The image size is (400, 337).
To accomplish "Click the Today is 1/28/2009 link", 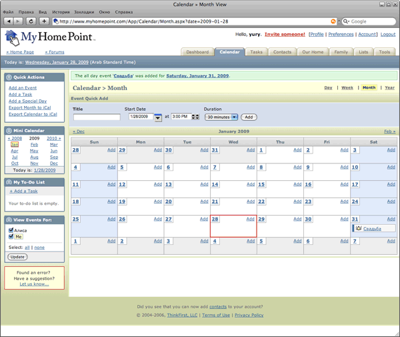I will click(45, 170).
